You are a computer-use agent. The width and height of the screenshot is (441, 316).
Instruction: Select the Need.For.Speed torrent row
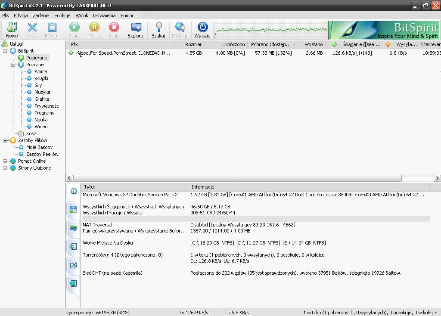coord(253,53)
